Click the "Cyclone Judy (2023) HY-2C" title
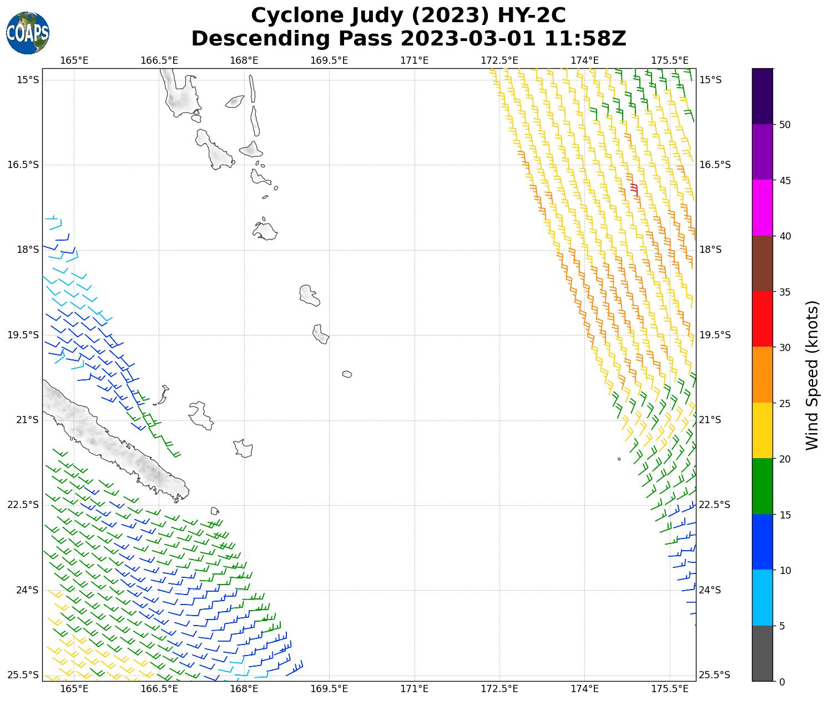 [x=408, y=16]
